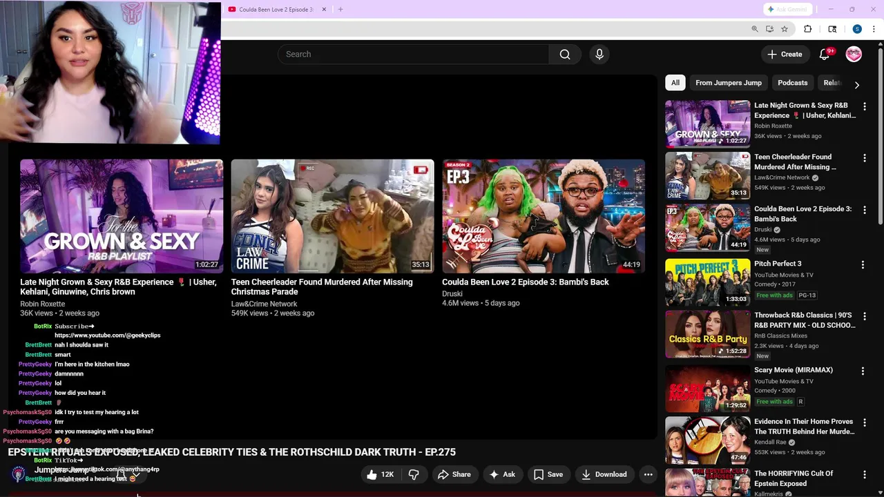Image resolution: width=884 pixels, height=497 pixels.
Task: Open options menu for Scary Movie (MIRAMAX)
Action: coord(863,371)
